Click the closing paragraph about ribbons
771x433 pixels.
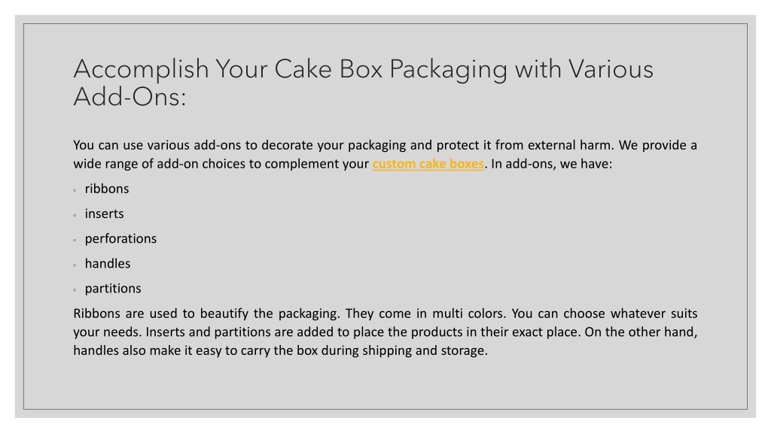(x=385, y=332)
